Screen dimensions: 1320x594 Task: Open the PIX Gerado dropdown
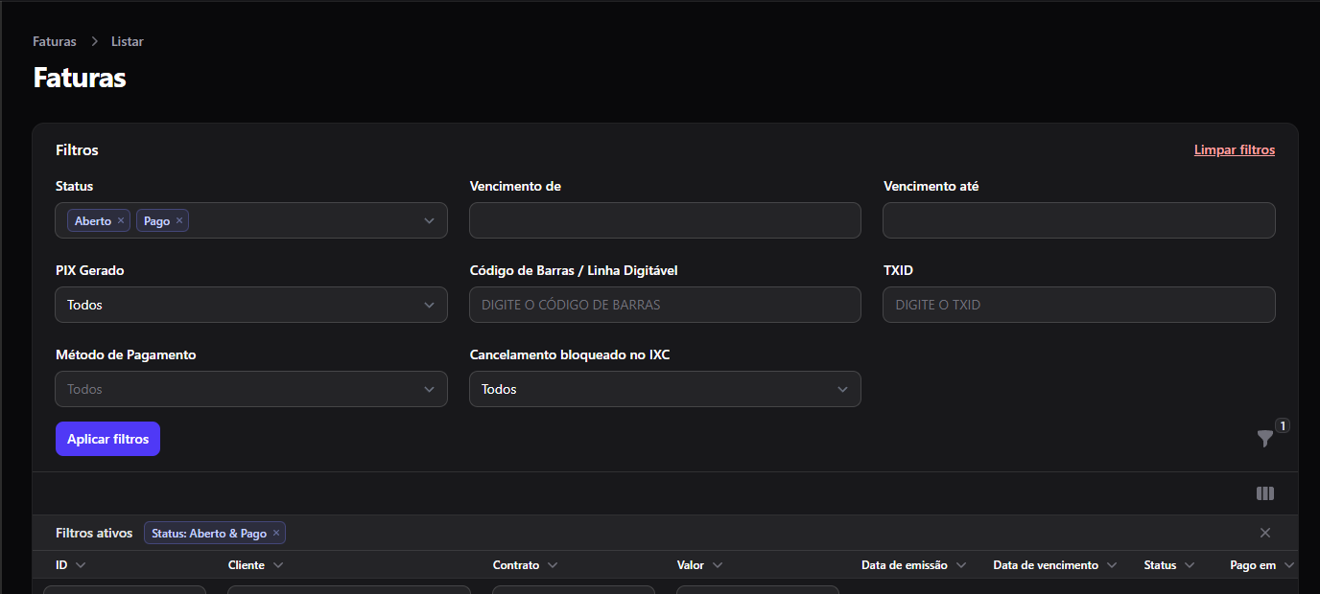click(251, 305)
